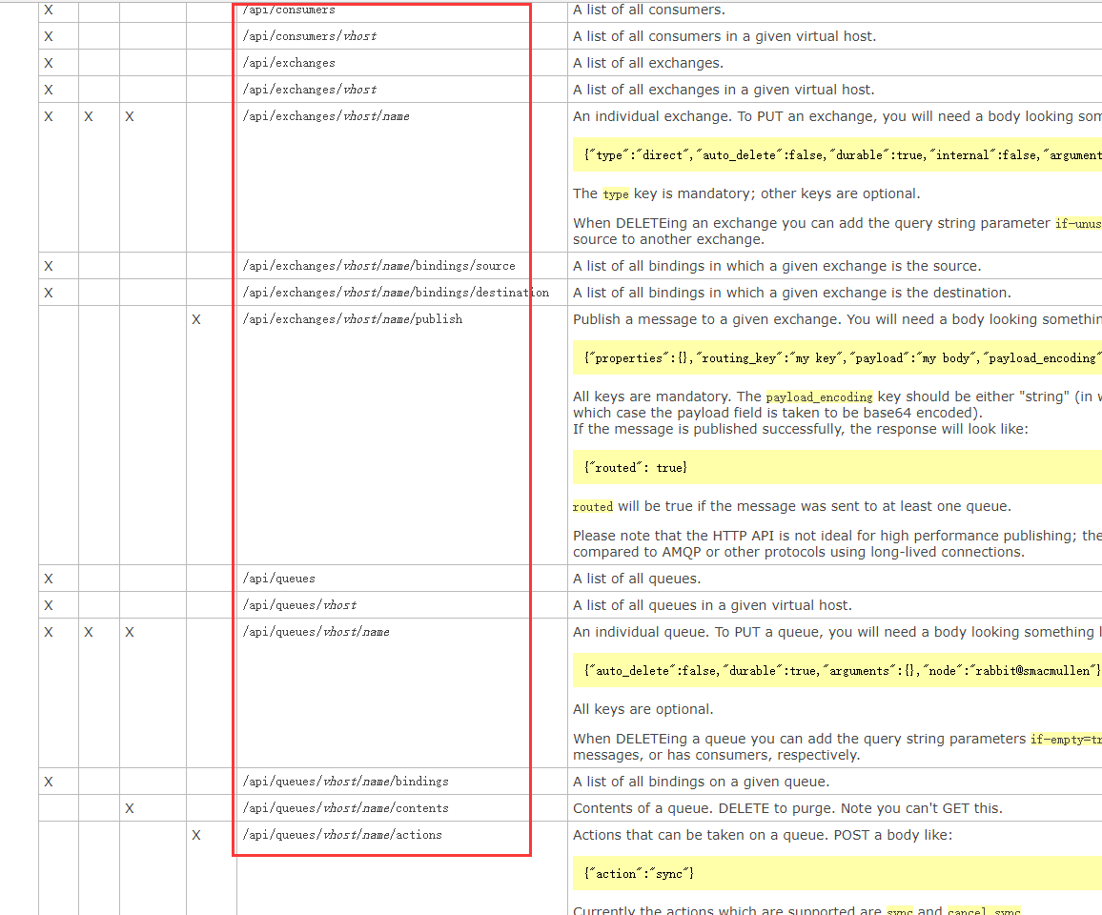The image size is (1102, 915).
Task: Click 'A list of all bindings on a given queue' text
Action: 702,783
